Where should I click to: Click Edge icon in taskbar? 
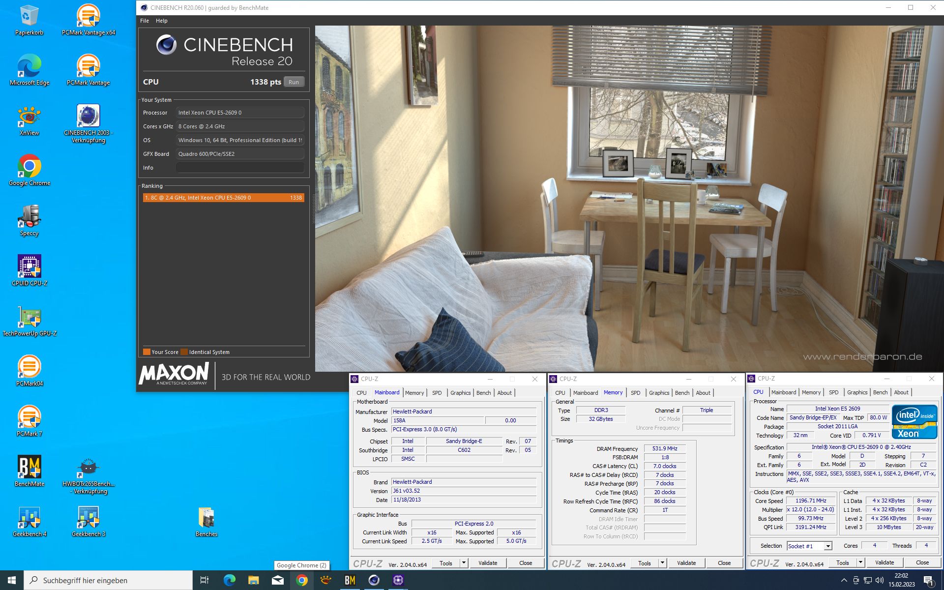(229, 580)
